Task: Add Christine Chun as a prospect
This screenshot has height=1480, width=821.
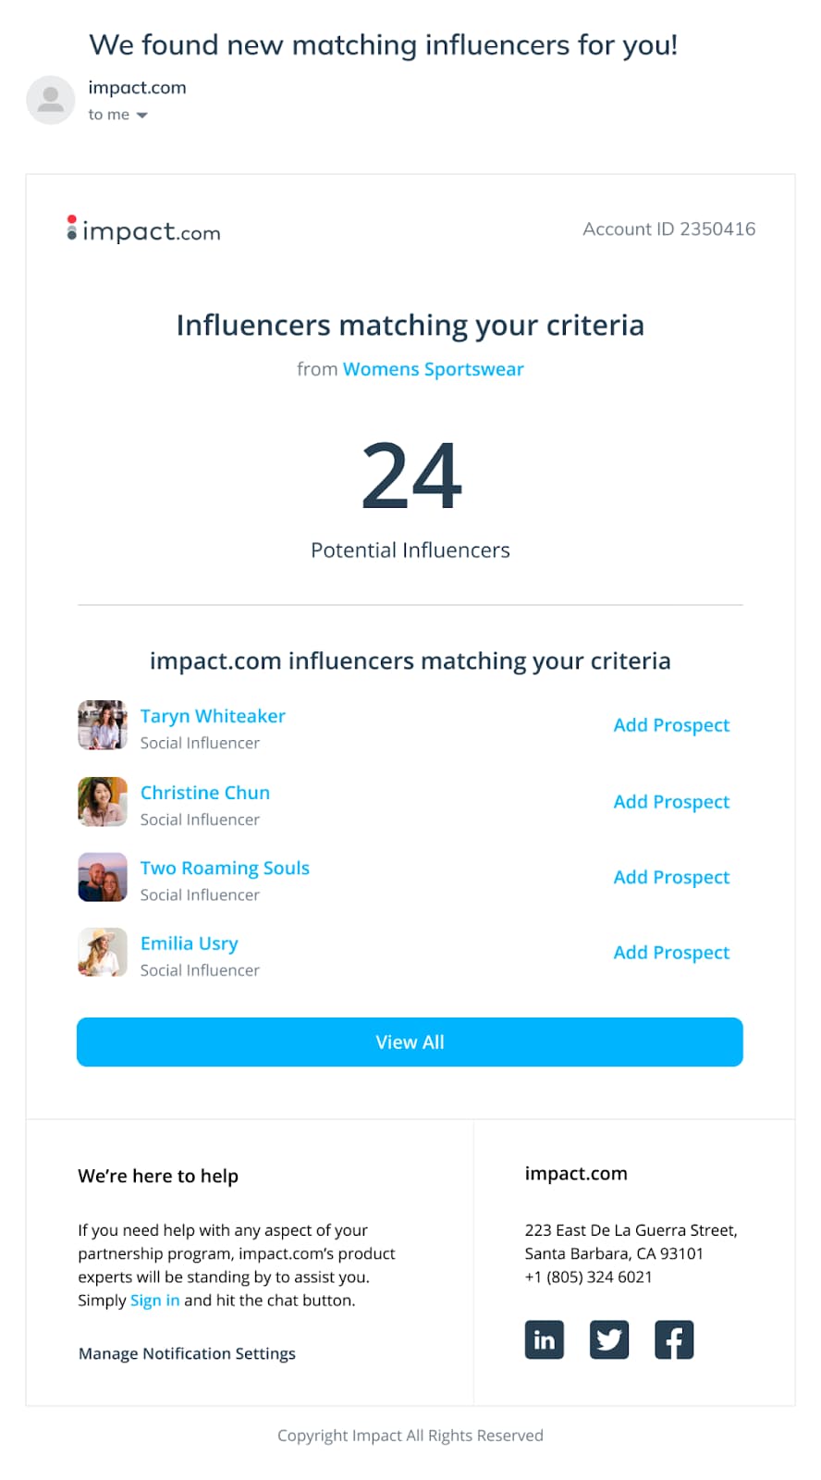Action: click(671, 802)
